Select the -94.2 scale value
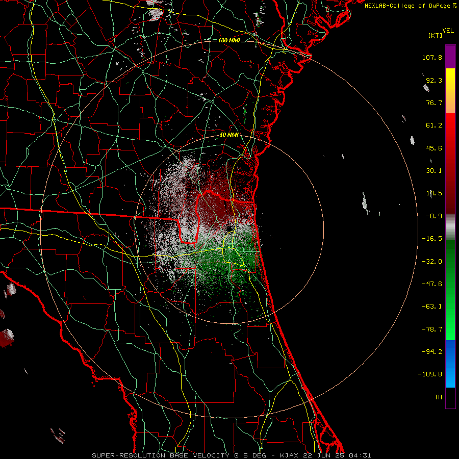 pyautogui.click(x=432, y=351)
